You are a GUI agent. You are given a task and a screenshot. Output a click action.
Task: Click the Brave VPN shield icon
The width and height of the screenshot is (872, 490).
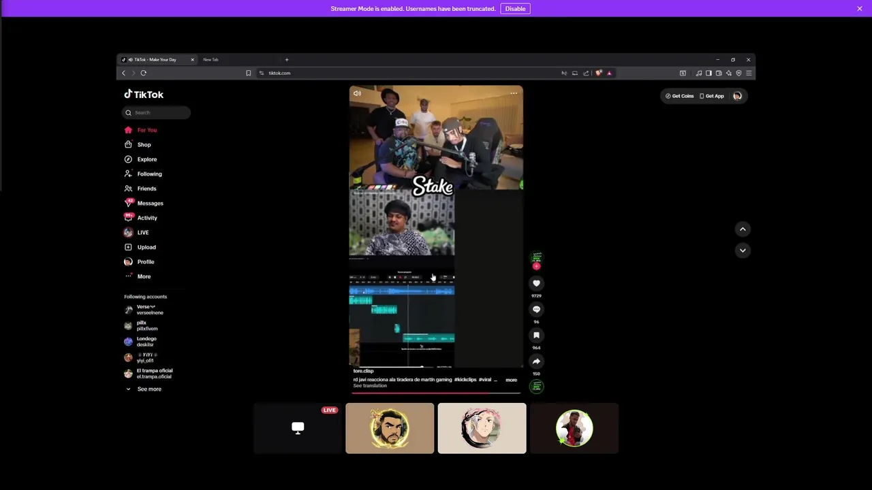click(738, 73)
